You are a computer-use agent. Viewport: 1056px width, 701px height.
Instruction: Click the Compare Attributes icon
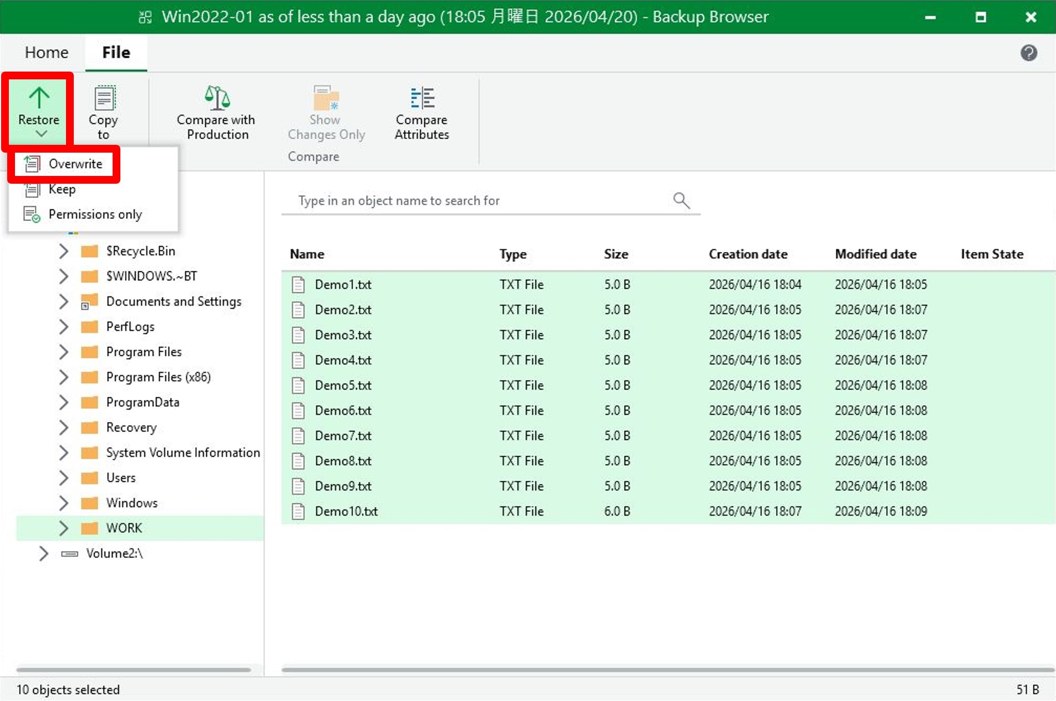point(422,98)
